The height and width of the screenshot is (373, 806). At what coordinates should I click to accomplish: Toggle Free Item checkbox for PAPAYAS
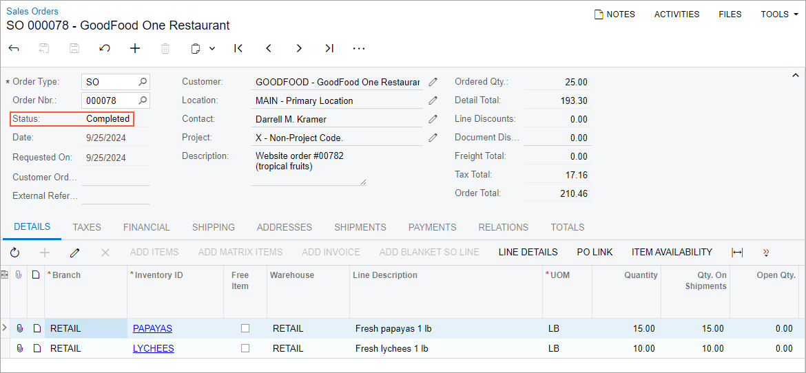[x=245, y=328]
